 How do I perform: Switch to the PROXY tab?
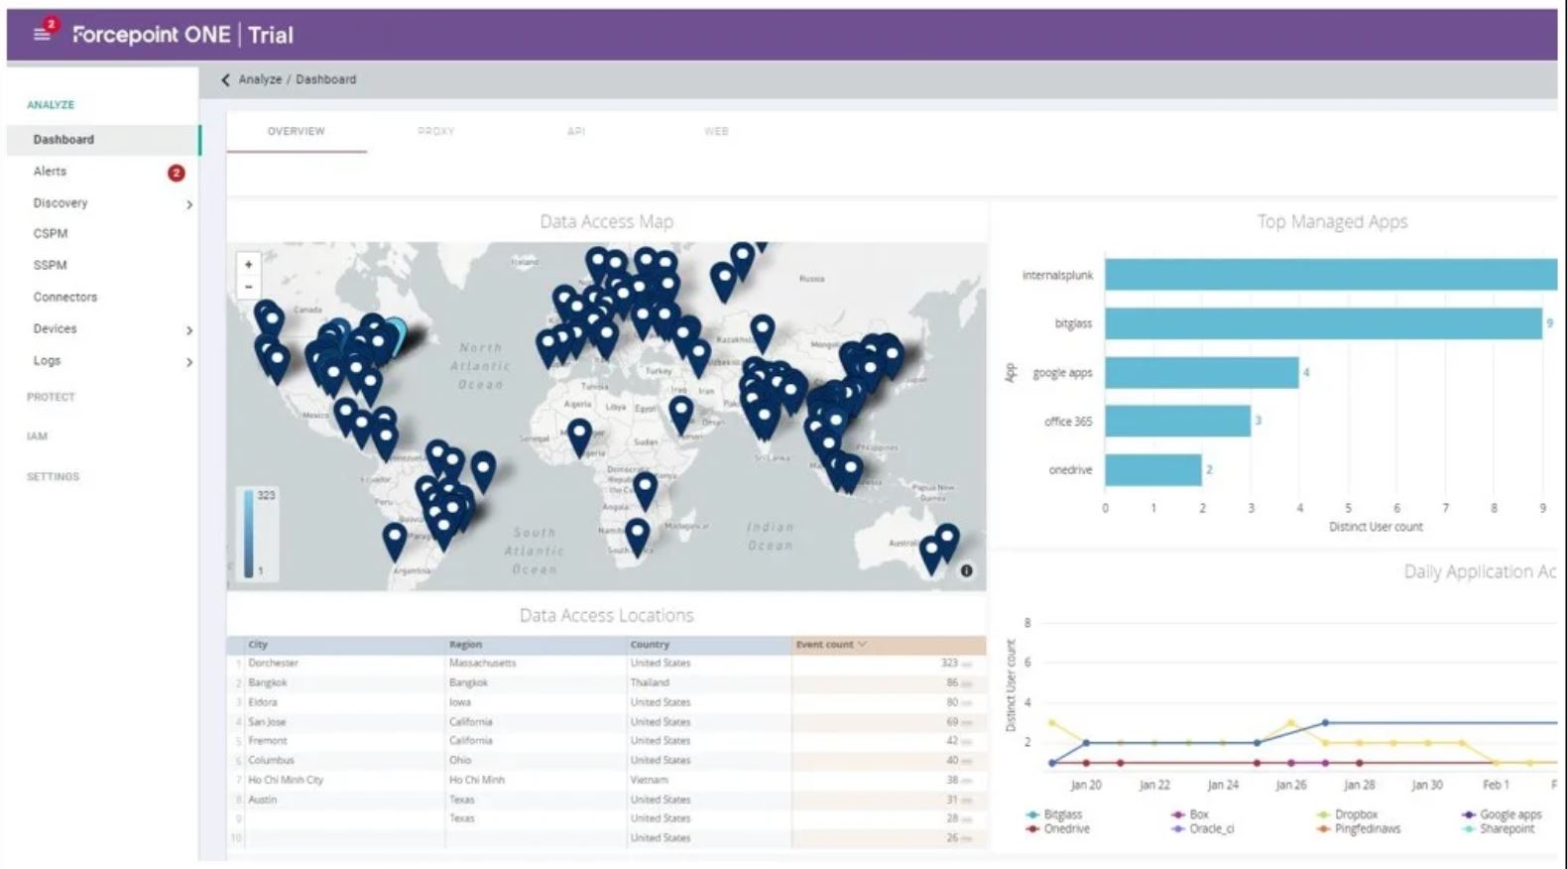pyautogui.click(x=435, y=131)
